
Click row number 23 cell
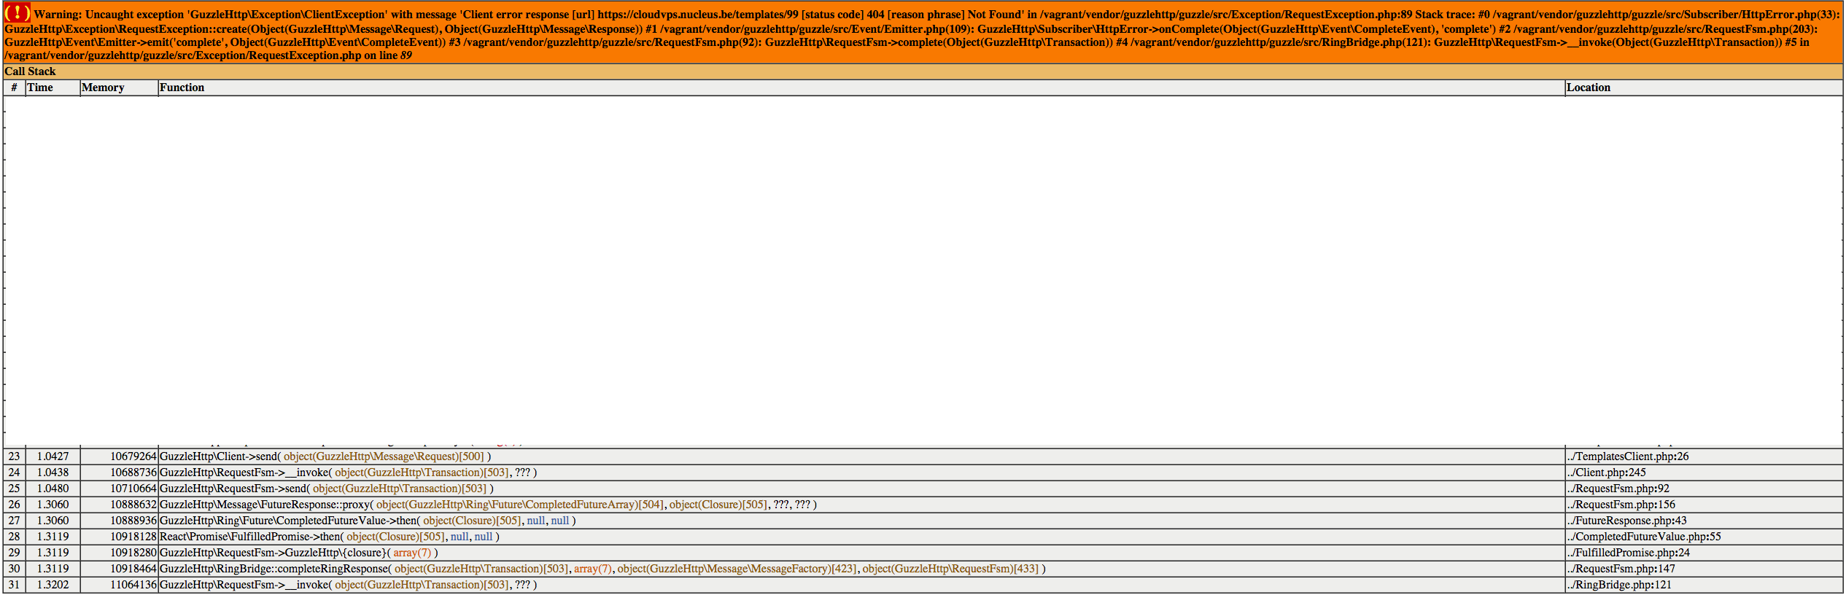click(x=15, y=456)
